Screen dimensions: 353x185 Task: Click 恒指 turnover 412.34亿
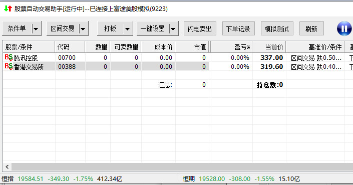[x=110, y=179]
